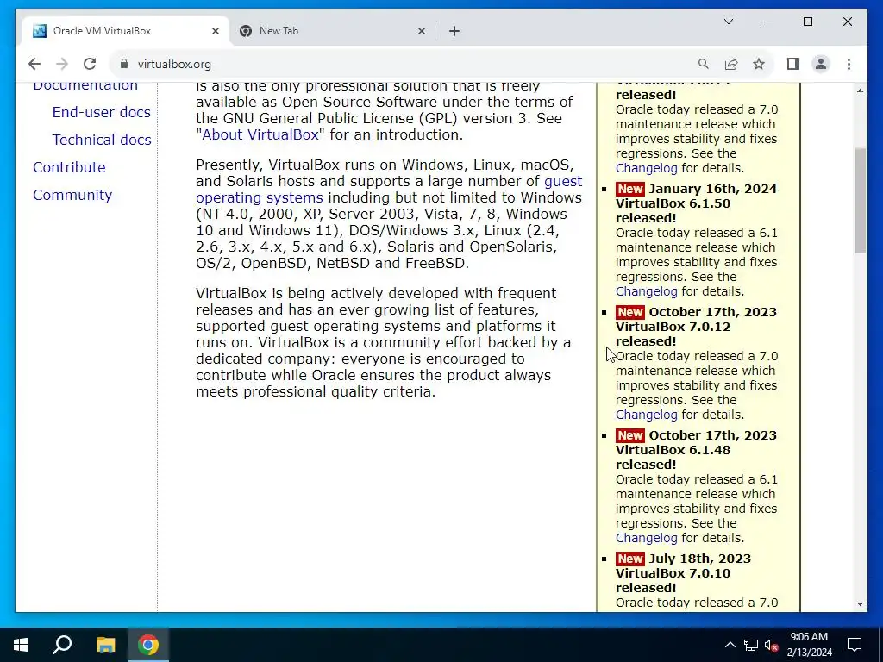Expand the tab search chevron
Image resolution: width=883 pixels, height=662 pixels.
[728, 22]
